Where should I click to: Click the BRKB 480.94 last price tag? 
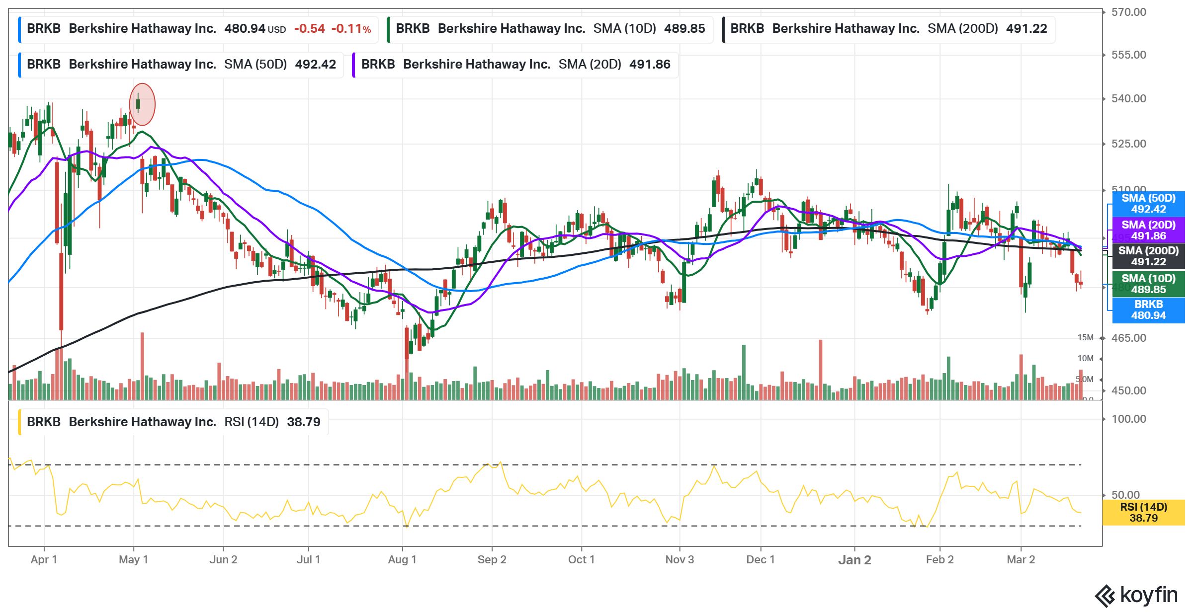pyautogui.click(x=1148, y=310)
